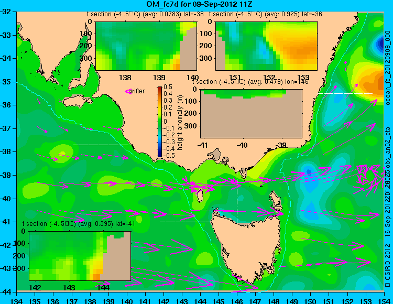The height and width of the screenshot is (304, 393).
Task: Click the 141 longitude tick label
Action: click(x=145, y=300)
